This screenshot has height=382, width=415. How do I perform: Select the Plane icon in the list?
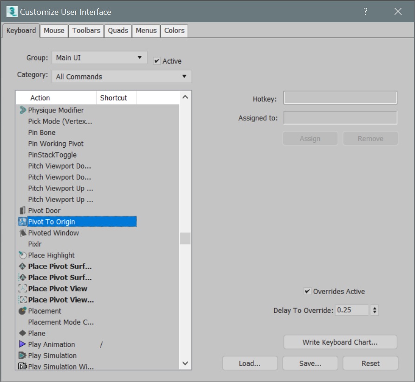tap(22, 333)
